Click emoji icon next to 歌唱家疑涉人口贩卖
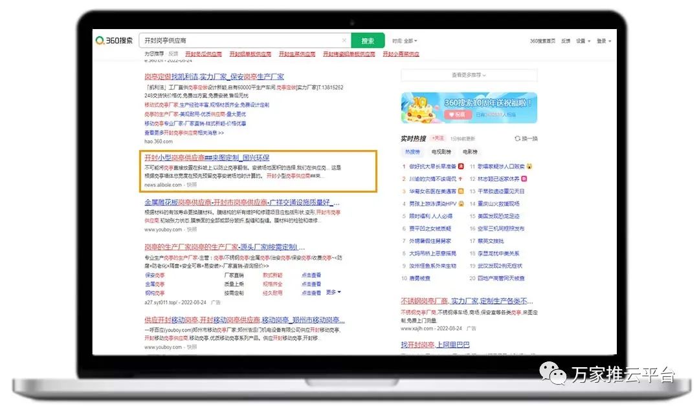699x406 pixels. point(529,166)
